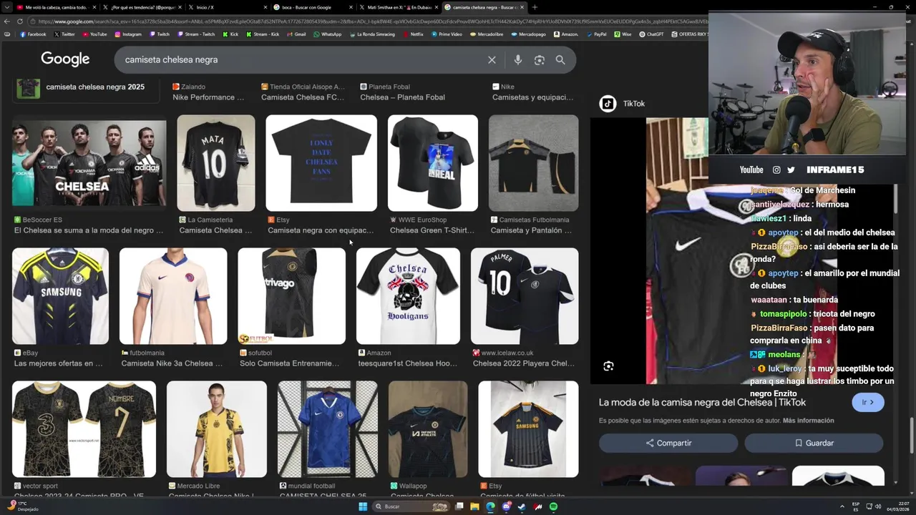Image resolution: width=916 pixels, height=515 pixels.
Task: Switch to 'Mati Smithae en X' tab
Action: click(x=399, y=7)
